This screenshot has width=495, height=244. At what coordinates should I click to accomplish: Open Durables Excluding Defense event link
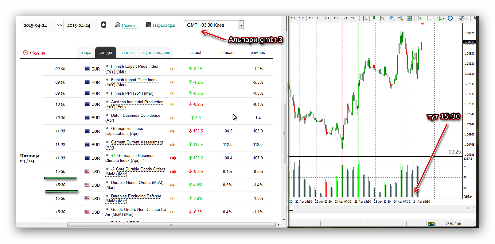133,198
